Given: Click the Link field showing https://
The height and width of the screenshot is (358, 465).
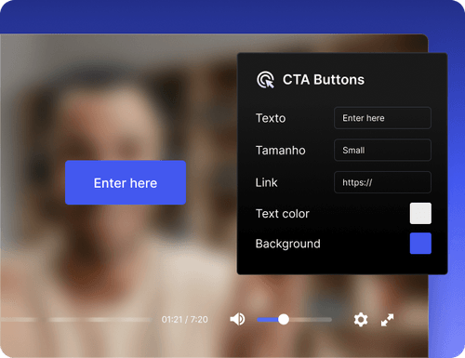Looking at the screenshot, I should (x=382, y=182).
